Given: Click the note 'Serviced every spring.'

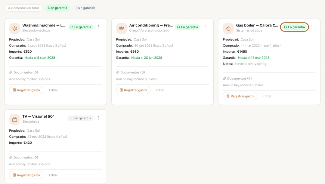Looking at the screenshot, I should pyautogui.click(x=251, y=64).
